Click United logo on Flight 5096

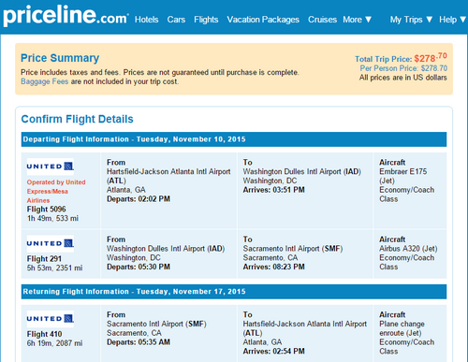51,167
